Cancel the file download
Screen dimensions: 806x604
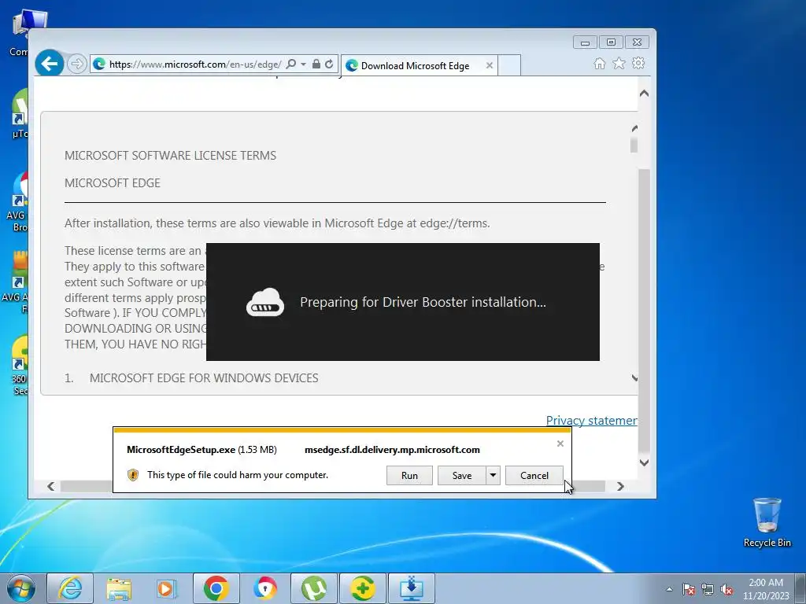534,476
